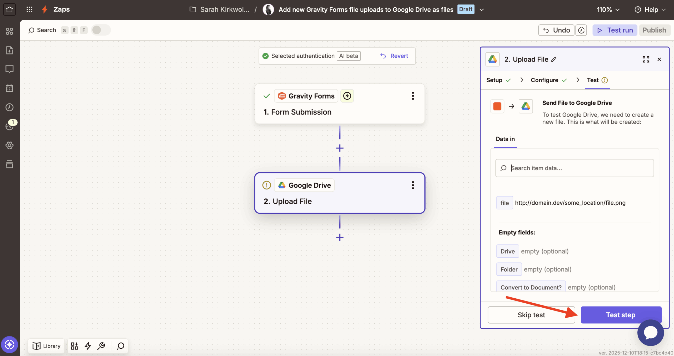Open Zap history via clock icon

(x=9, y=107)
